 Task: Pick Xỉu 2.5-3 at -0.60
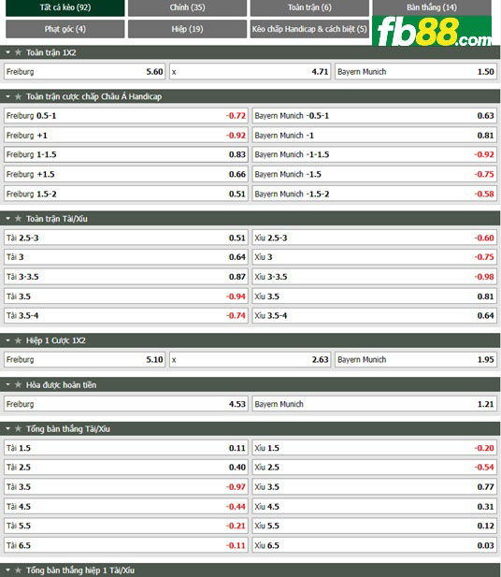tap(375, 238)
